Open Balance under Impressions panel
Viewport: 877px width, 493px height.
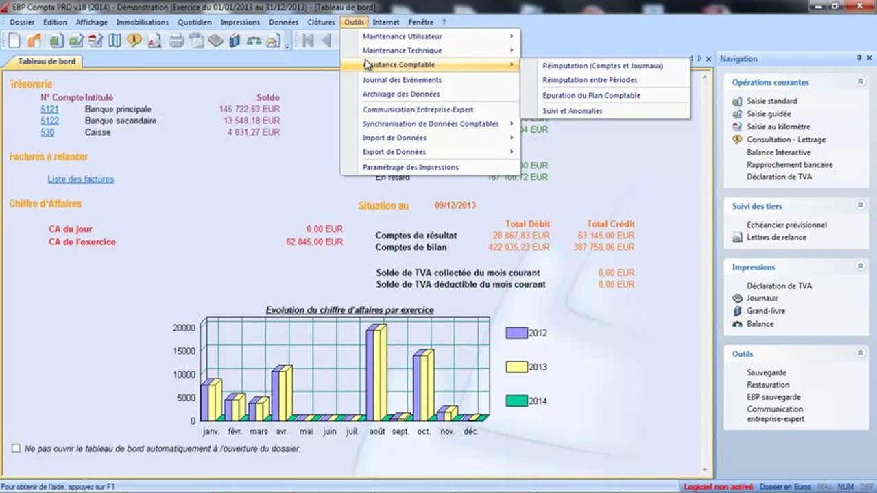(760, 324)
